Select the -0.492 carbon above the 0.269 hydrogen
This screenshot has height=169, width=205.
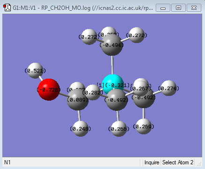(144, 98)
